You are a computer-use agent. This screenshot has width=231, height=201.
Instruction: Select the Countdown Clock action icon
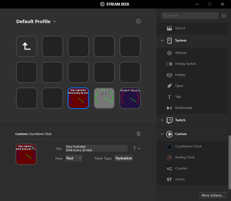coord(169,146)
